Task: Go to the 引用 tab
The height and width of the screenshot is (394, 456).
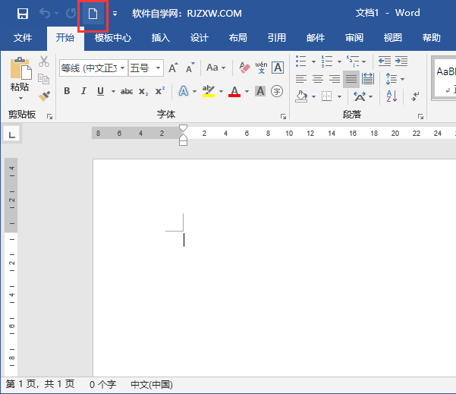Action: [x=277, y=38]
